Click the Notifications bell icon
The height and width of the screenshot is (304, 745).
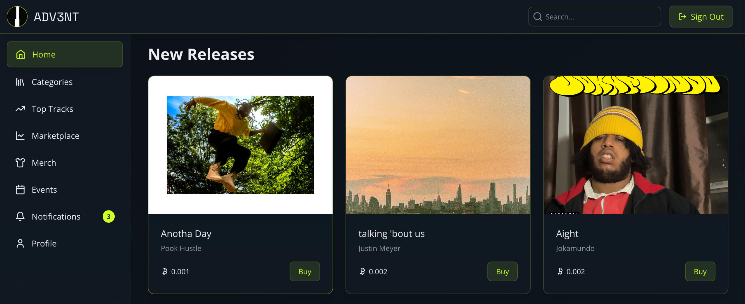coord(20,217)
